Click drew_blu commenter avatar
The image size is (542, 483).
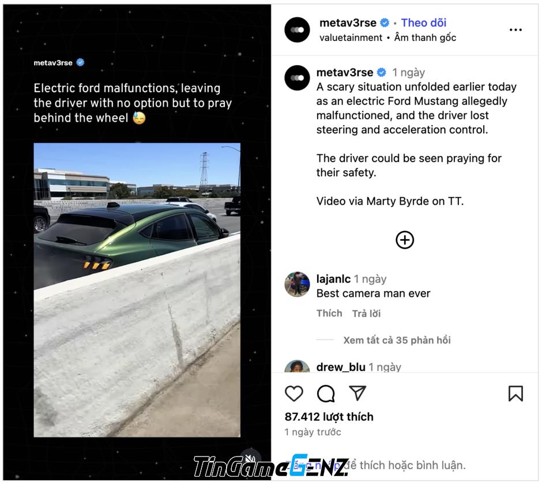[297, 366]
